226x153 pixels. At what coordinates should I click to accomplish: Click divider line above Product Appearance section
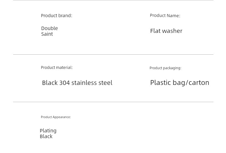pos(113,102)
